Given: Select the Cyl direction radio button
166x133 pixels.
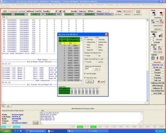Looking at the screenshot, I should point(97,56).
